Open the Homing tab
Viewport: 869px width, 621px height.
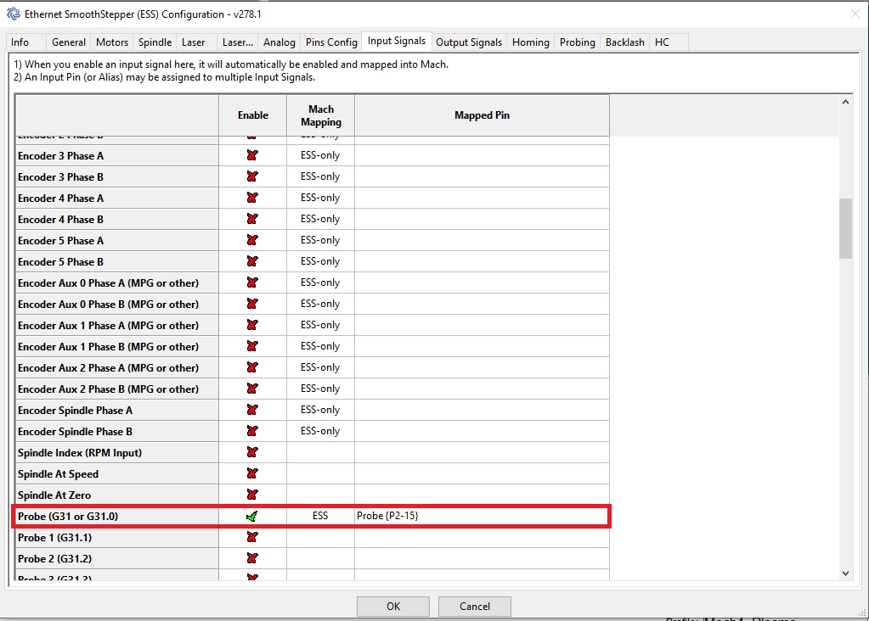(x=530, y=42)
